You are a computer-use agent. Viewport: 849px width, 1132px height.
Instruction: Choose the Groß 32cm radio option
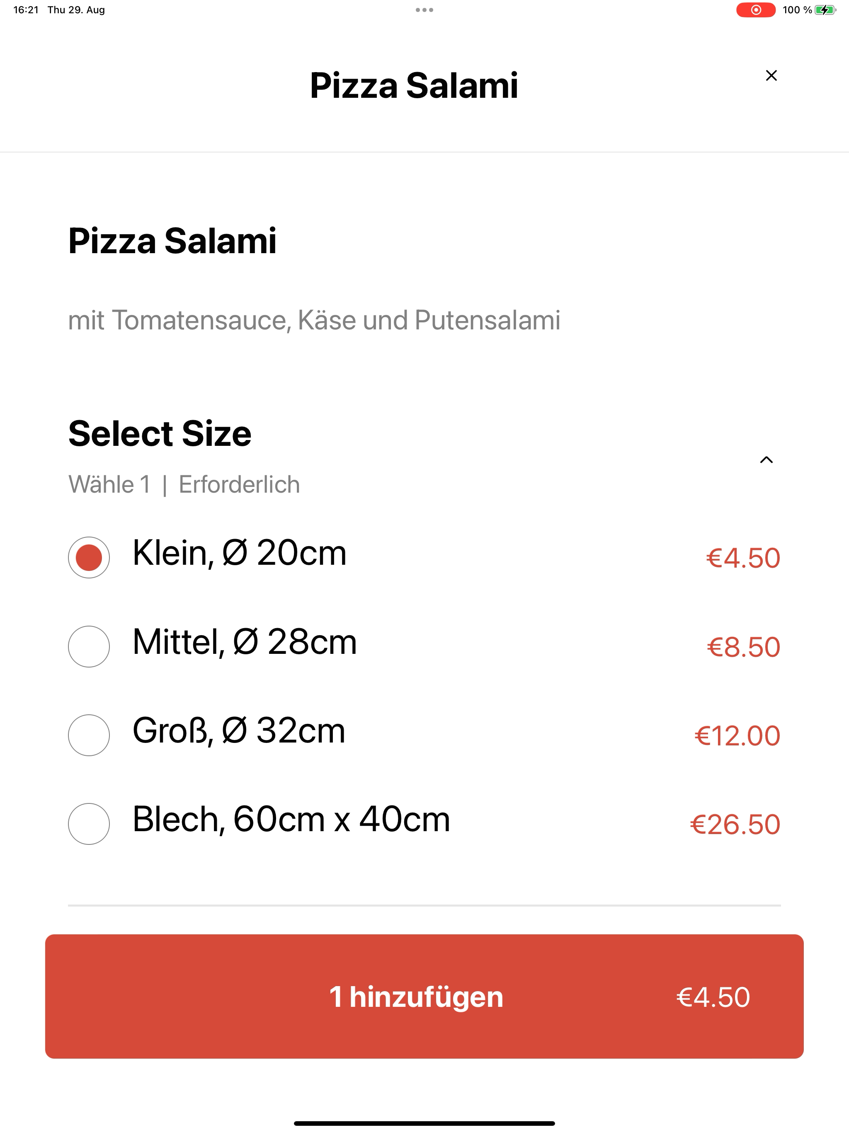point(89,735)
